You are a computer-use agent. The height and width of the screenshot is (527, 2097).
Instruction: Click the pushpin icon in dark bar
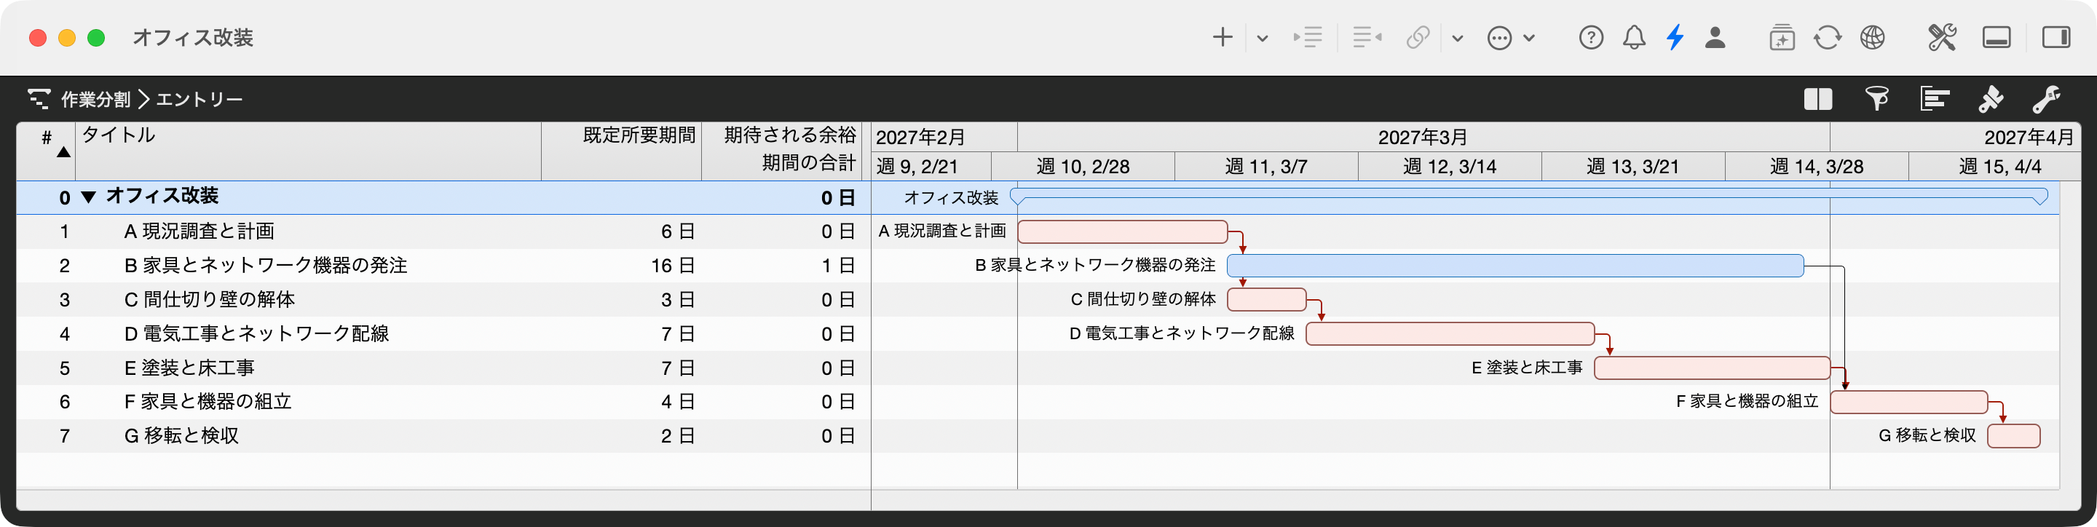click(1991, 99)
